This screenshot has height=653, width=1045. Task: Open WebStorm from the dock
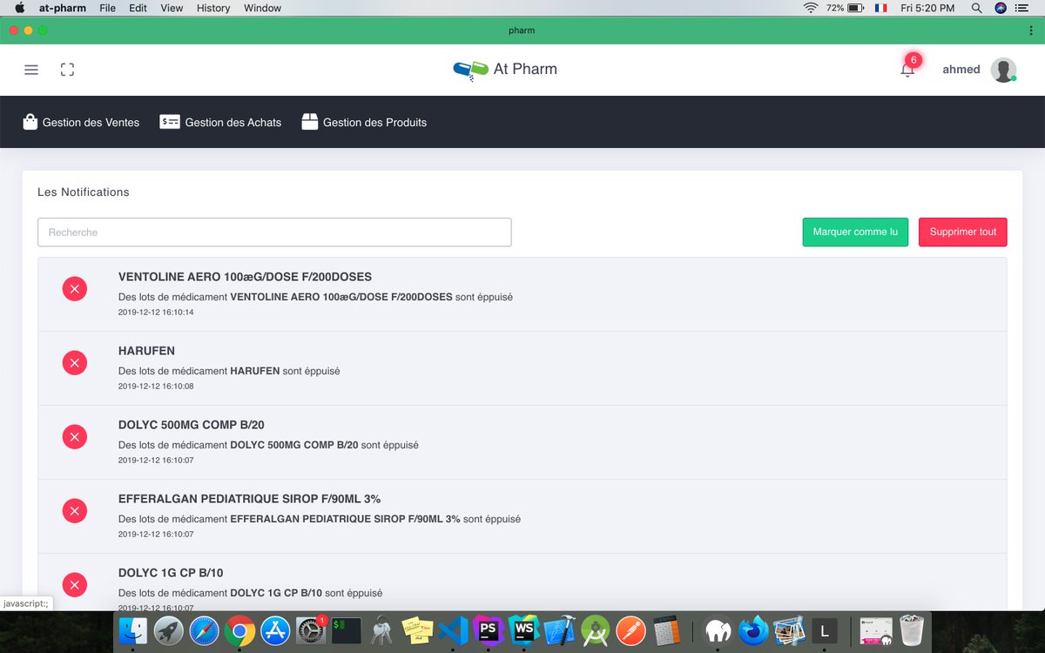tap(523, 630)
